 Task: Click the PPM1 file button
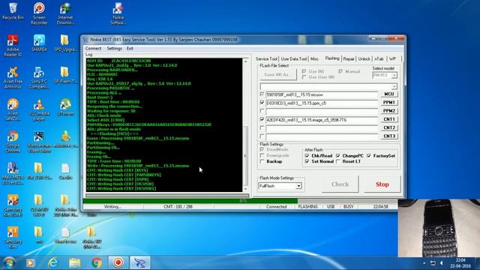(x=389, y=103)
